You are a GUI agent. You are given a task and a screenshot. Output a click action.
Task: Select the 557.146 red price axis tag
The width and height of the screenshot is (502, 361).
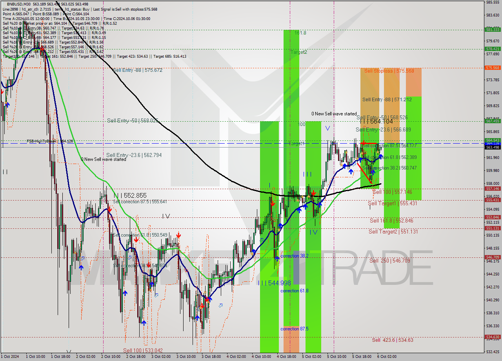(x=493, y=188)
